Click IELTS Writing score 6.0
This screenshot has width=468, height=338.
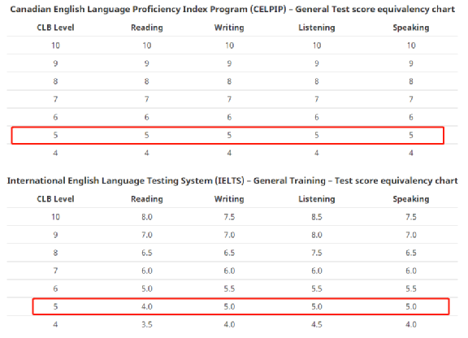[229, 271]
